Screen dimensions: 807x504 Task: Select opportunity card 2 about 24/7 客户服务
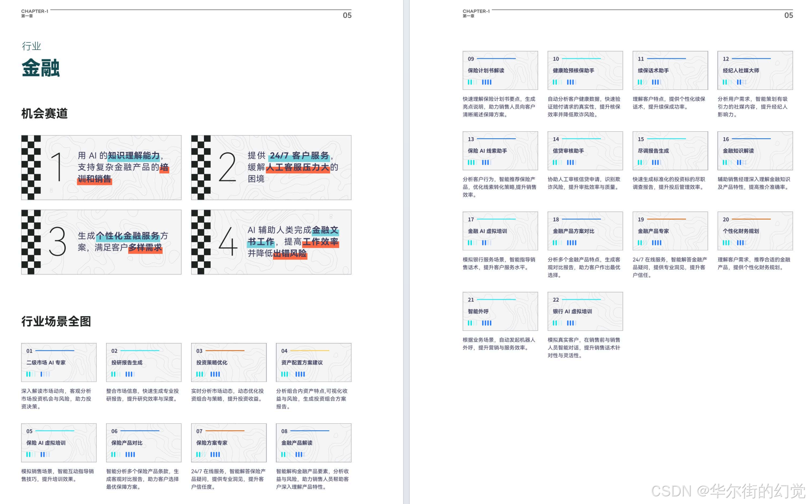click(x=271, y=168)
